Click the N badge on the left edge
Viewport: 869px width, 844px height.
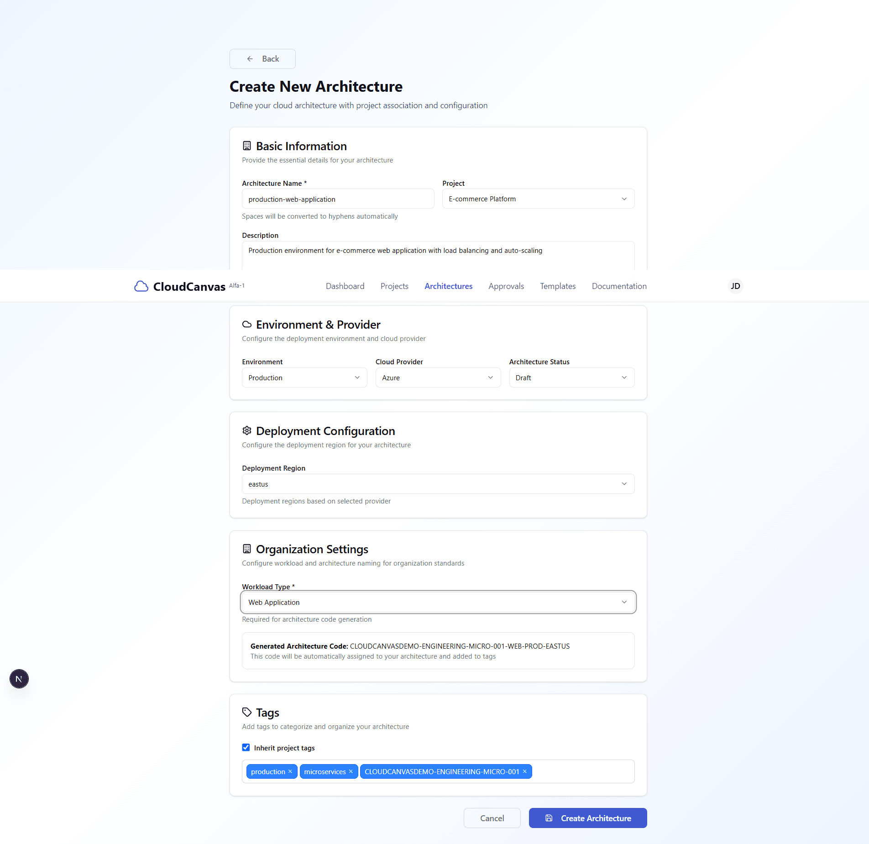click(x=19, y=679)
